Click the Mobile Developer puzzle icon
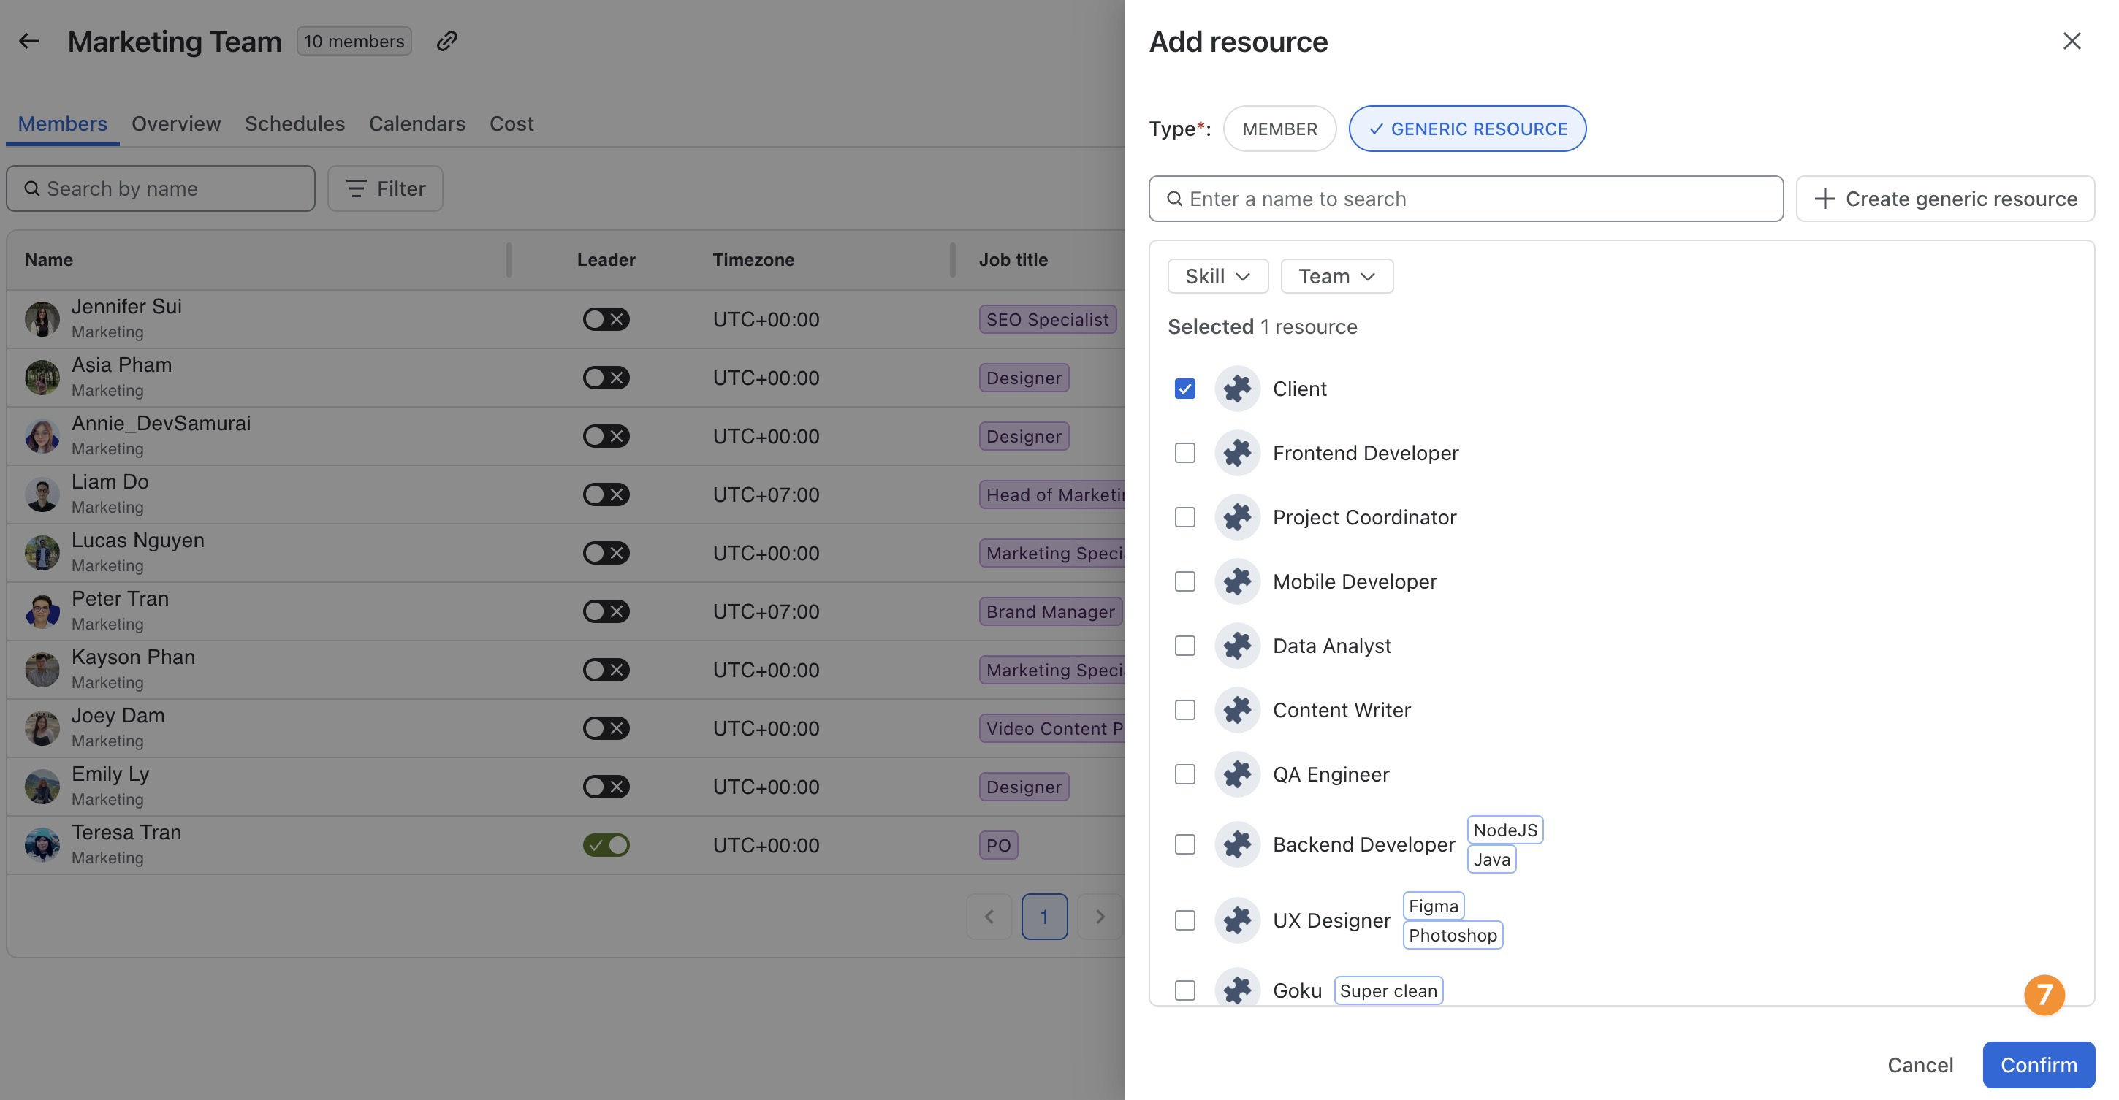The width and height of the screenshot is (2119, 1100). click(x=1237, y=581)
